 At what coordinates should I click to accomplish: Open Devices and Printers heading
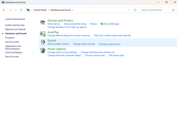60,21
